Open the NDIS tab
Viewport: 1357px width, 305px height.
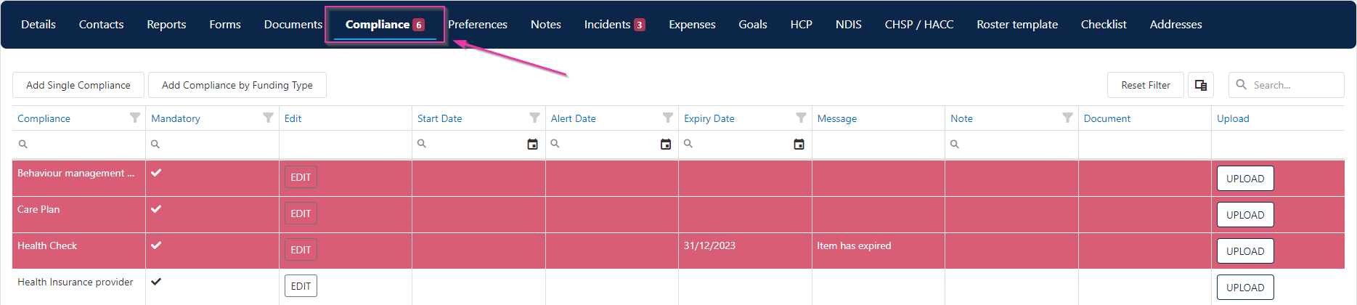(x=849, y=24)
